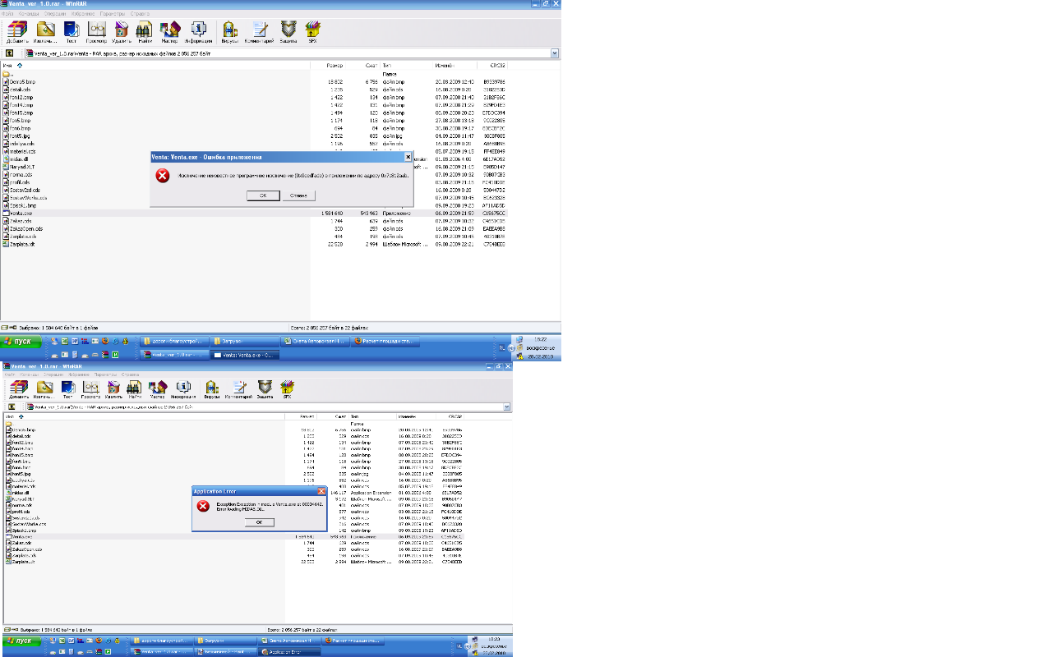
Task: Select midas.dll in lower WinRAR file list
Action: pos(20,493)
